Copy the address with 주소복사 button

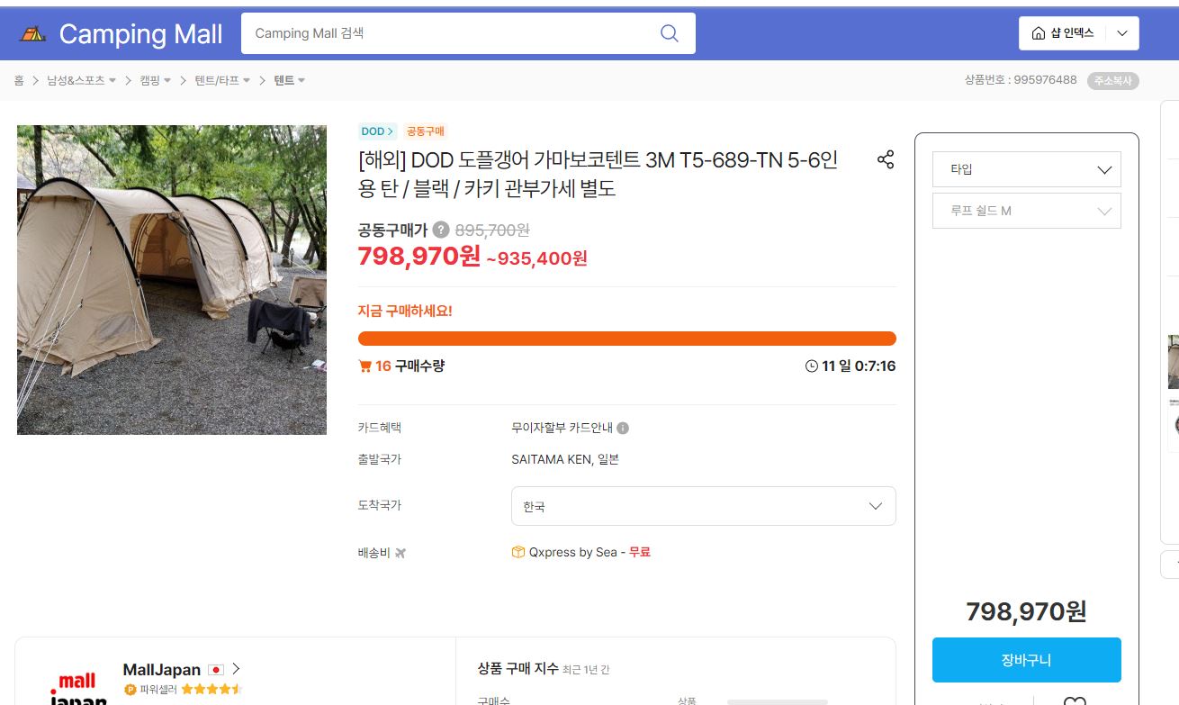pos(1113,80)
